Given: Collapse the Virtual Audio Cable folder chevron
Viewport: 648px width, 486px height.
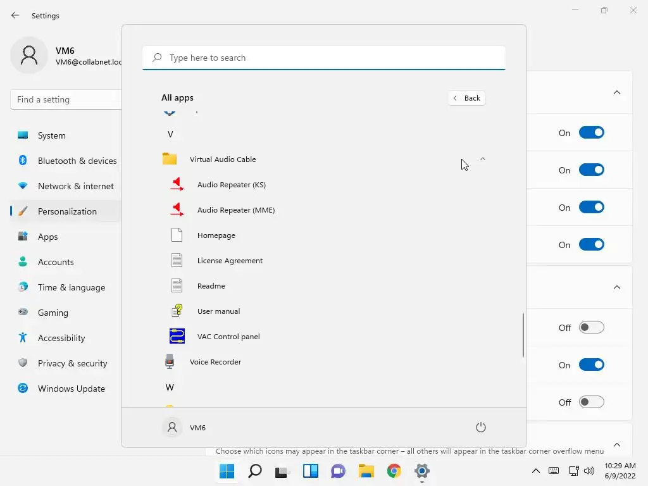Looking at the screenshot, I should tap(483, 159).
